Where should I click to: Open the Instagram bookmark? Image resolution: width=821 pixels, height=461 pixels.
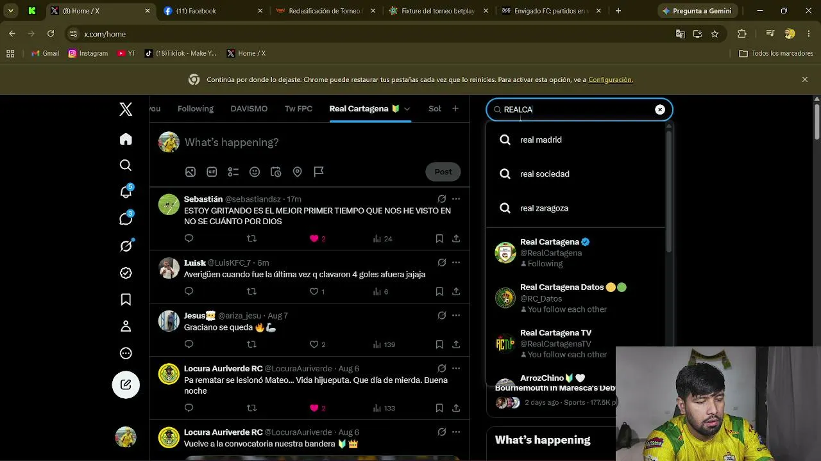click(x=89, y=53)
